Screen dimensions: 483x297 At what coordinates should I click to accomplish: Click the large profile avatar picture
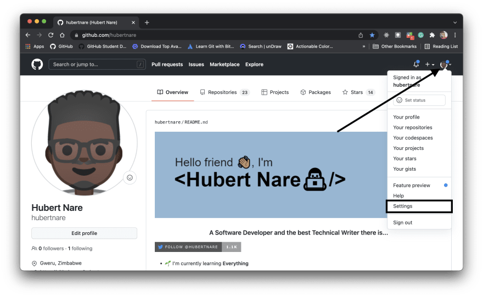coord(84,143)
